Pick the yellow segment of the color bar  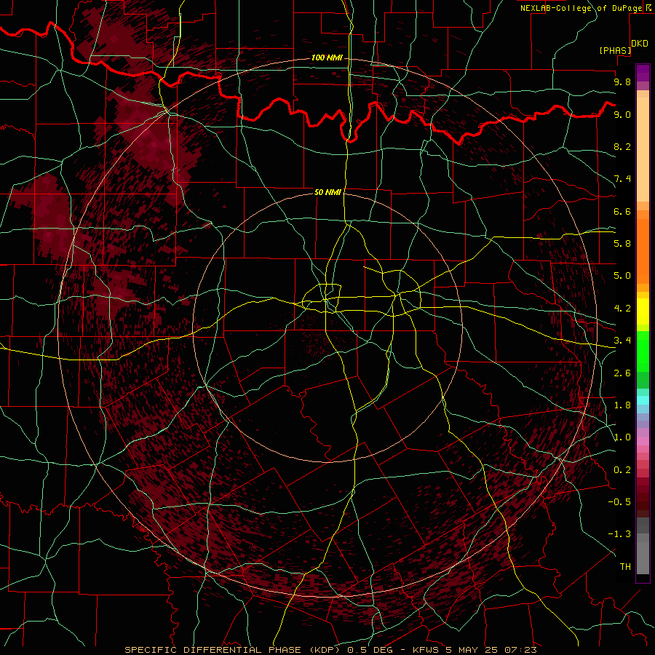pyautogui.click(x=643, y=311)
